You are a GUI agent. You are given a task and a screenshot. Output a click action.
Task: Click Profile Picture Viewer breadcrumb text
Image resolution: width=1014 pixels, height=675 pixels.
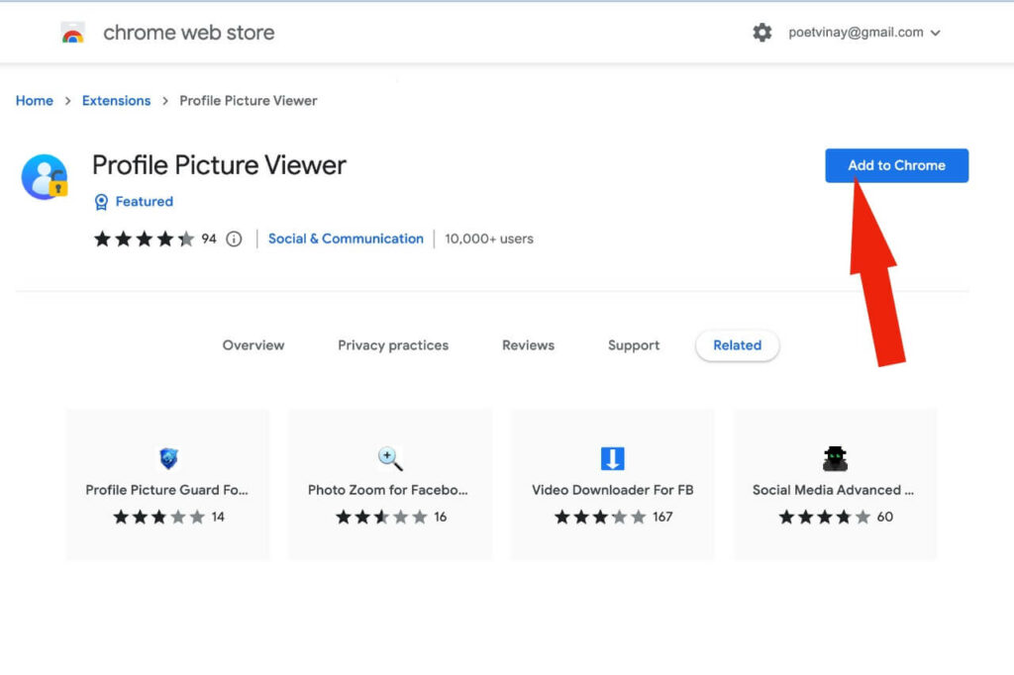(x=249, y=101)
